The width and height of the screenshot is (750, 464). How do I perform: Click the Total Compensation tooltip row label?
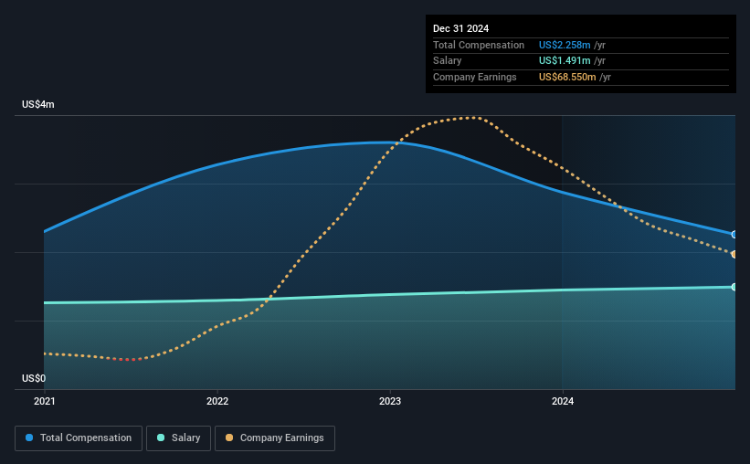coord(479,45)
